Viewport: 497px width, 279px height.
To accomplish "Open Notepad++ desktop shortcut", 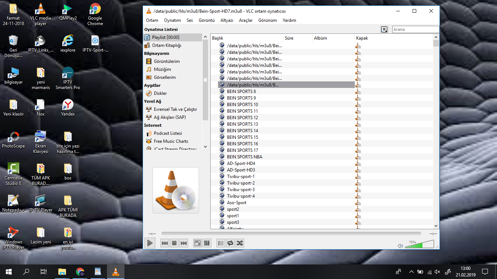I will coord(13,203).
